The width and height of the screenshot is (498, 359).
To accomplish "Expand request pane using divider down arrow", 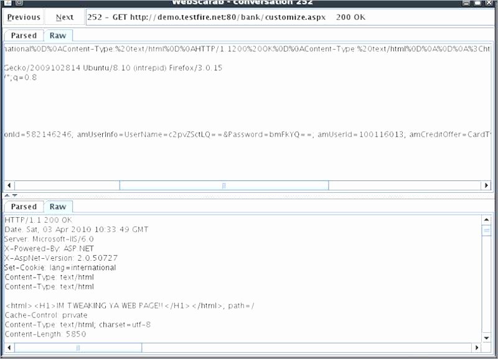I will tap(14, 195).
